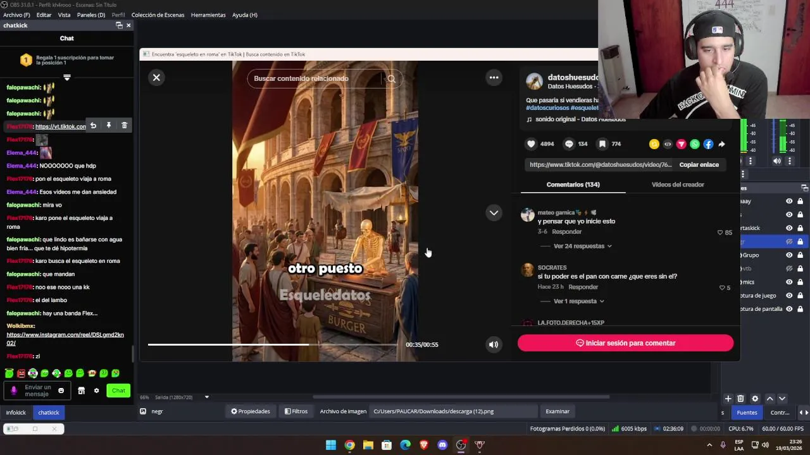Reply to the hovered chat message
This screenshot has width=810, height=455.
[93, 126]
